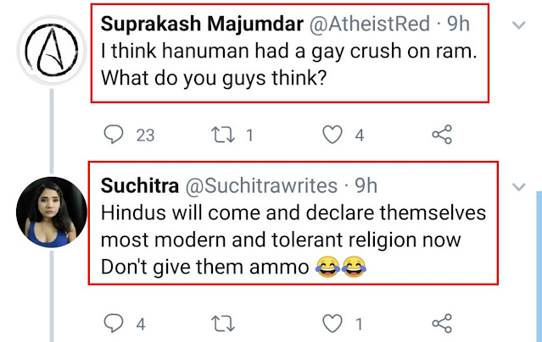Share Suchitra's tweet
The image size is (542, 342).
(x=442, y=323)
